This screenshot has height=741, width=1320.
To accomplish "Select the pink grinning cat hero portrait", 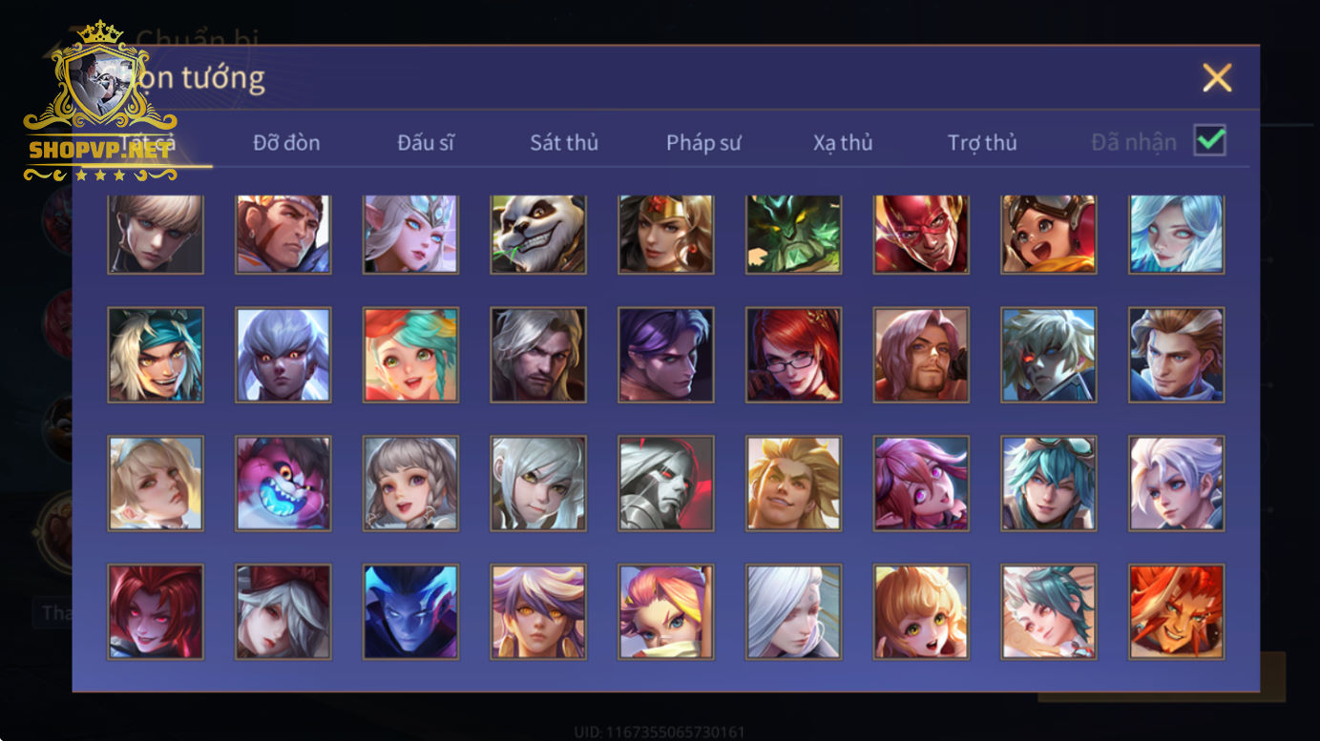I will click(x=283, y=483).
